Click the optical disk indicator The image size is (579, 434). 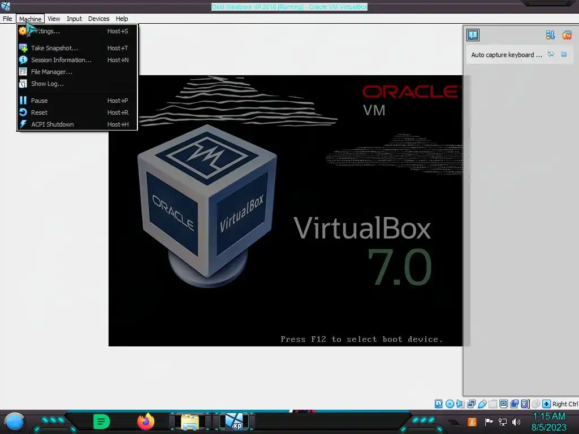450,403
